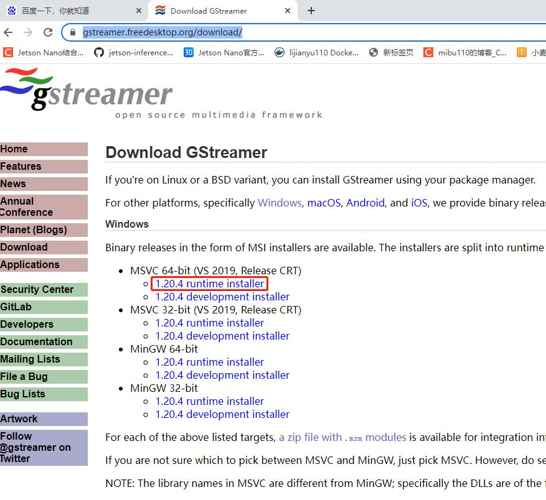Image resolution: width=546 pixels, height=500 pixels.
Task: Open Security Center sidebar link
Action: pos(44,290)
